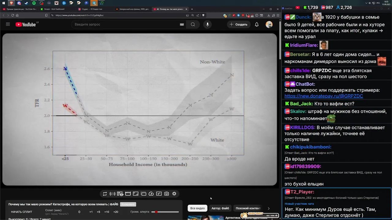
Task: Adjust the Громк. алерта volume slider
Action: [165, 212]
